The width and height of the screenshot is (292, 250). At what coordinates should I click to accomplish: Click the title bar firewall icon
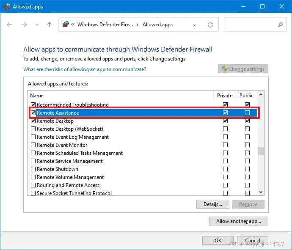pyautogui.click(x=7, y=6)
